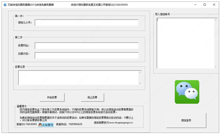
Task: Click scroll-up arrow of 投票记录 box
Action: point(140,72)
